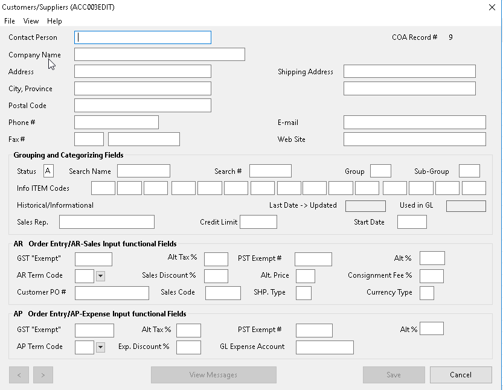Click the Cancel button

point(461,375)
